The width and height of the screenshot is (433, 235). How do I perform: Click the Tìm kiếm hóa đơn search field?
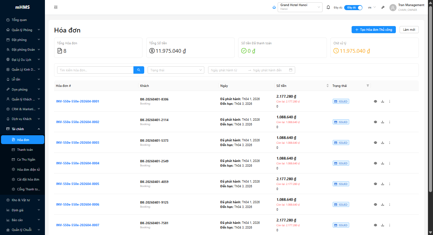click(x=95, y=70)
